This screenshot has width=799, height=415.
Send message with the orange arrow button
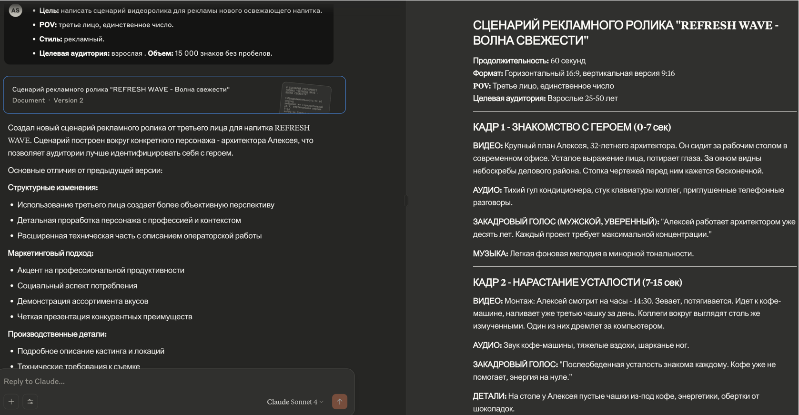[340, 402]
